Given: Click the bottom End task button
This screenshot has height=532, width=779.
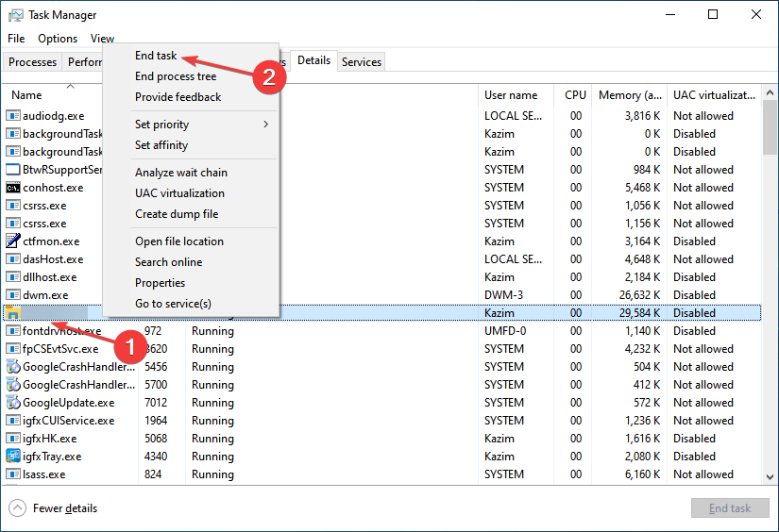Looking at the screenshot, I should 730,508.
